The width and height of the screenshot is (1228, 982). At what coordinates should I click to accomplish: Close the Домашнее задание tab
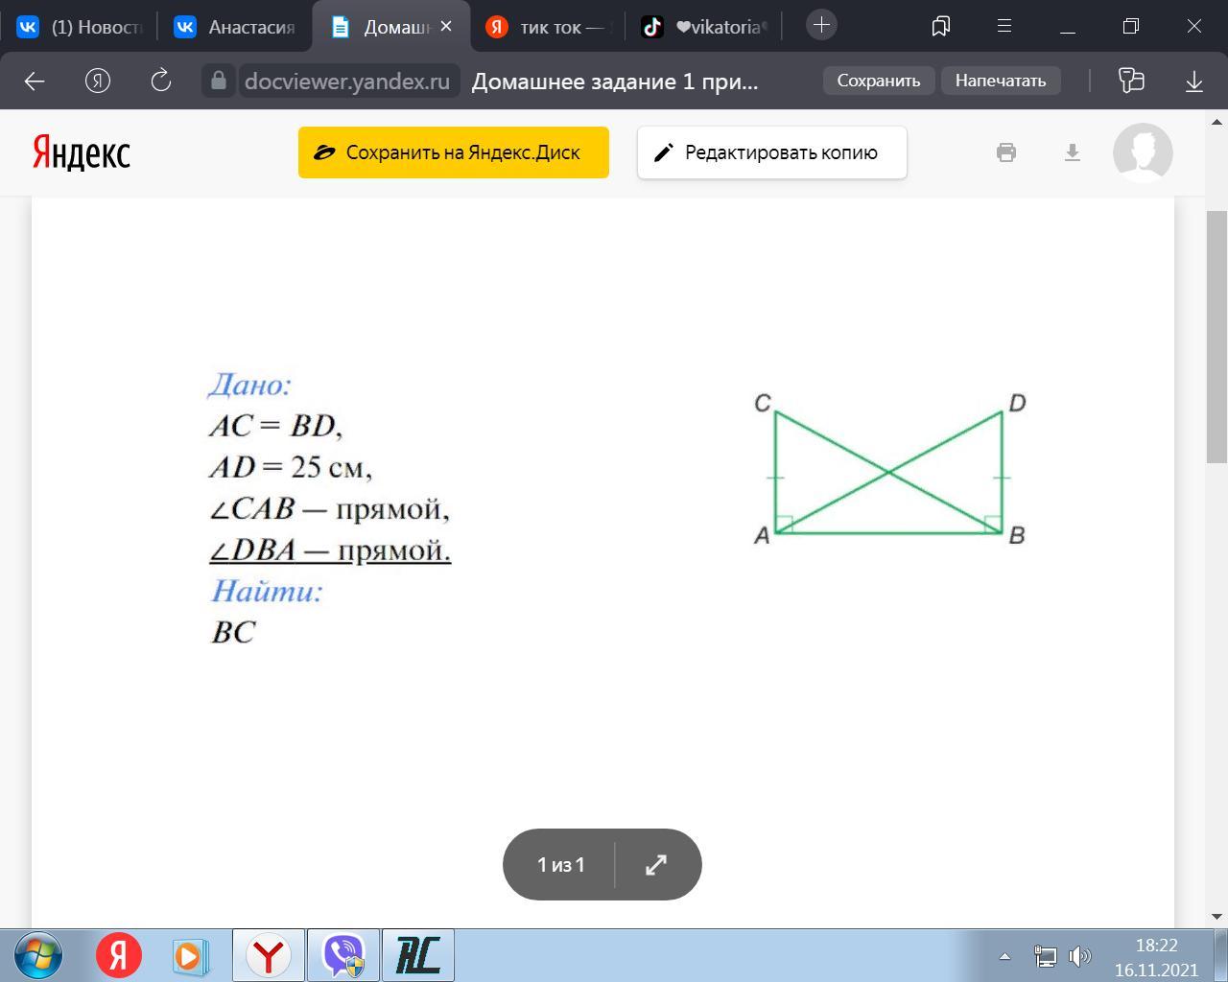(x=446, y=27)
